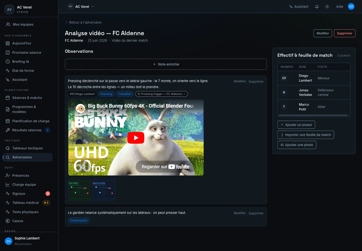The width and height of the screenshot is (362, 251).
Task: Navigate to Tableaux tactiques
Action: pos(27,148)
